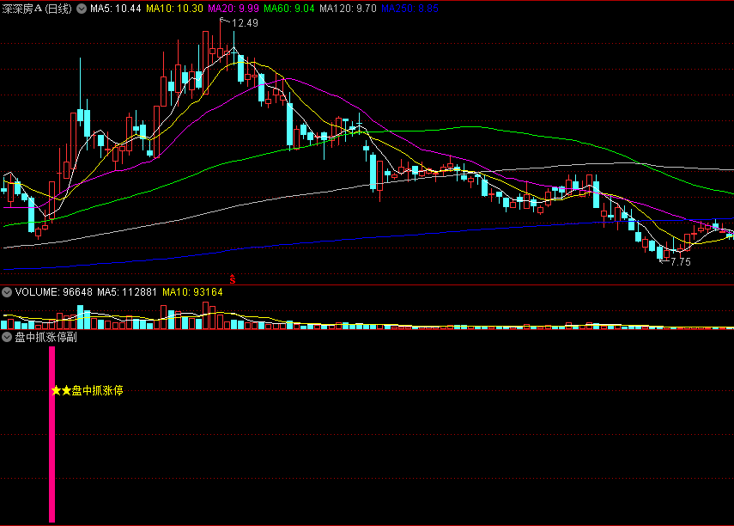Click the volume MA5: 112881 label
734x526 pixels.
pyautogui.click(x=127, y=292)
